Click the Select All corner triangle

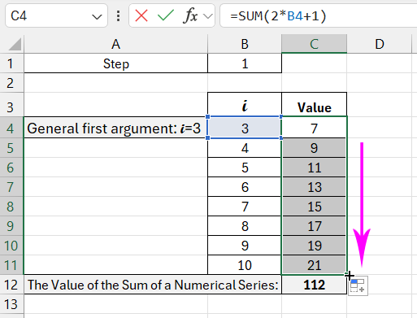15,44
